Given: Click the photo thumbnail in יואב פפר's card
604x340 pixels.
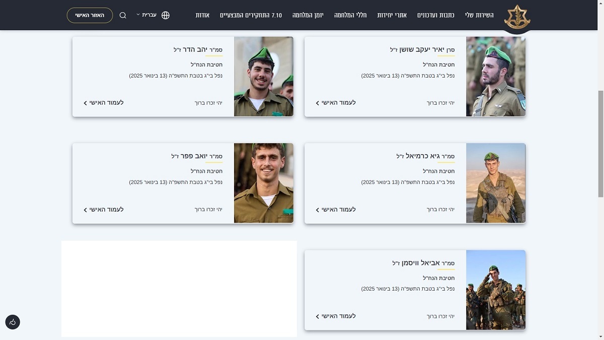Looking at the screenshot, I should click(264, 183).
